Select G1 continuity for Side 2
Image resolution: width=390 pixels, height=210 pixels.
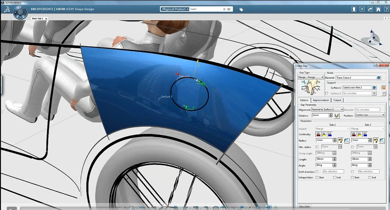click(x=359, y=134)
